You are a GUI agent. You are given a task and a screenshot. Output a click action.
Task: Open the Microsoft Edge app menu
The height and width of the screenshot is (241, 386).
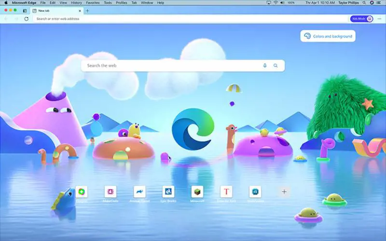coord(24,3)
